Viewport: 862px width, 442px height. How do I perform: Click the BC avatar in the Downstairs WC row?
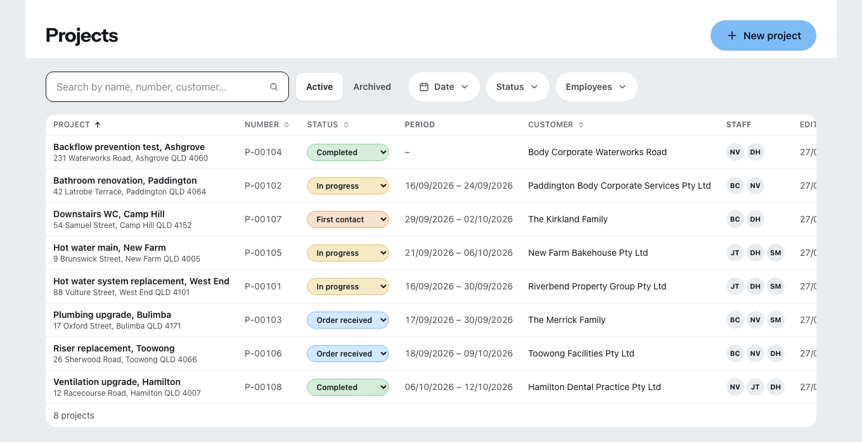click(735, 219)
